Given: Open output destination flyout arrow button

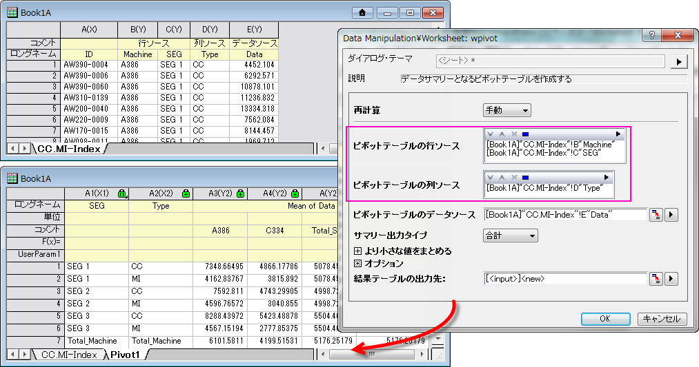Looking at the screenshot, I should click(x=671, y=279).
